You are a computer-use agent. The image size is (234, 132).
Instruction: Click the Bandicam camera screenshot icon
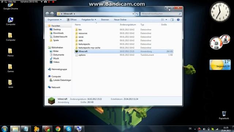(45, 2)
